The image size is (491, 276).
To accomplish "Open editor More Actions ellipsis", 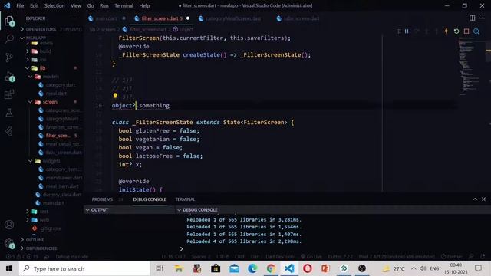I will pyautogui.click(x=483, y=18).
